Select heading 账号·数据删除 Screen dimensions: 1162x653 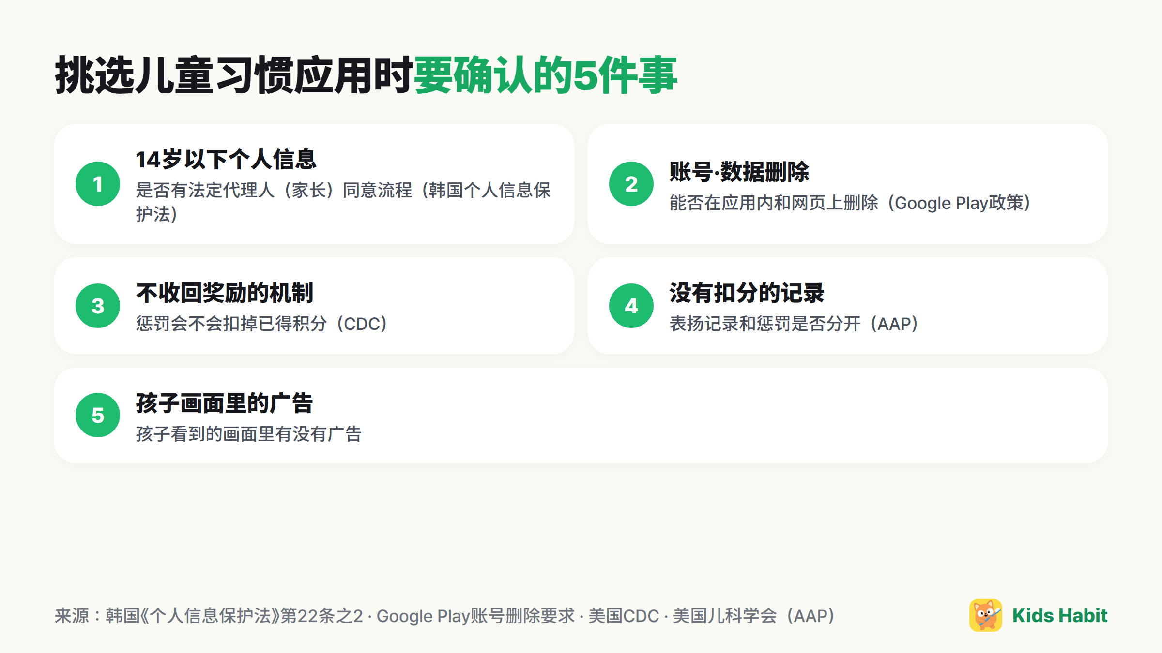click(x=739, y=172)
